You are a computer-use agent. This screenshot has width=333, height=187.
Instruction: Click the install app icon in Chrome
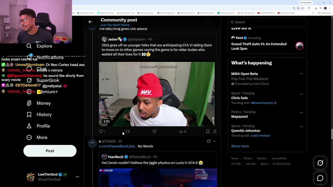(x=298, y=8)
